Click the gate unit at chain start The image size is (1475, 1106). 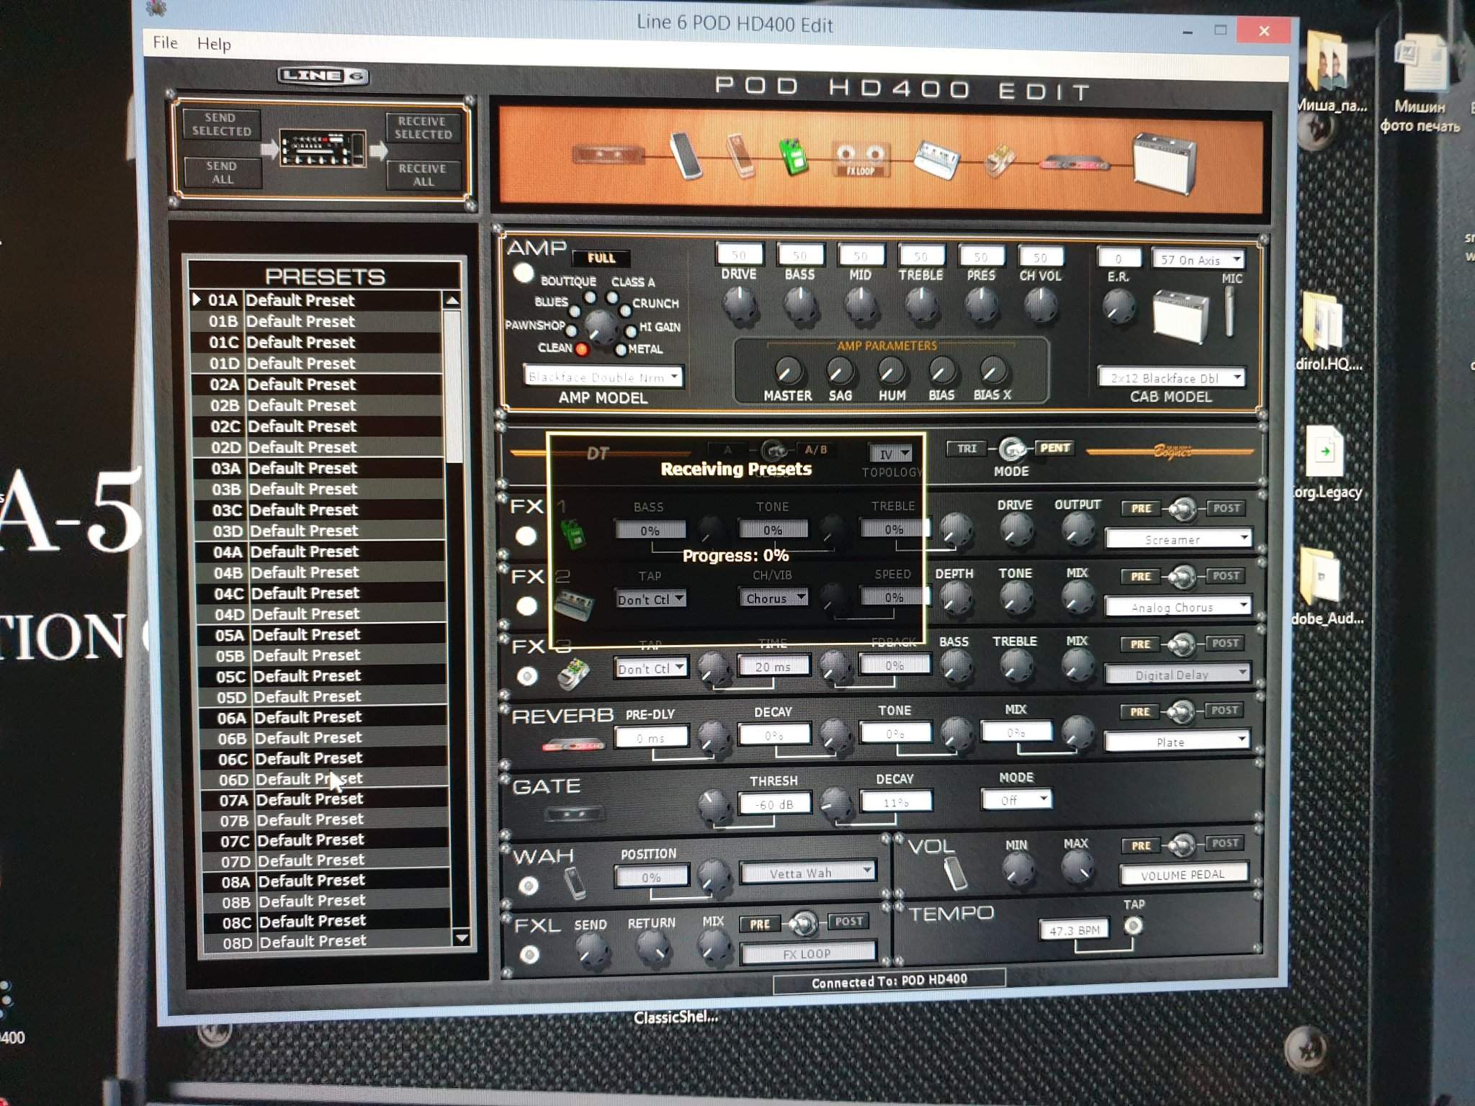click(x=609, y=154)
